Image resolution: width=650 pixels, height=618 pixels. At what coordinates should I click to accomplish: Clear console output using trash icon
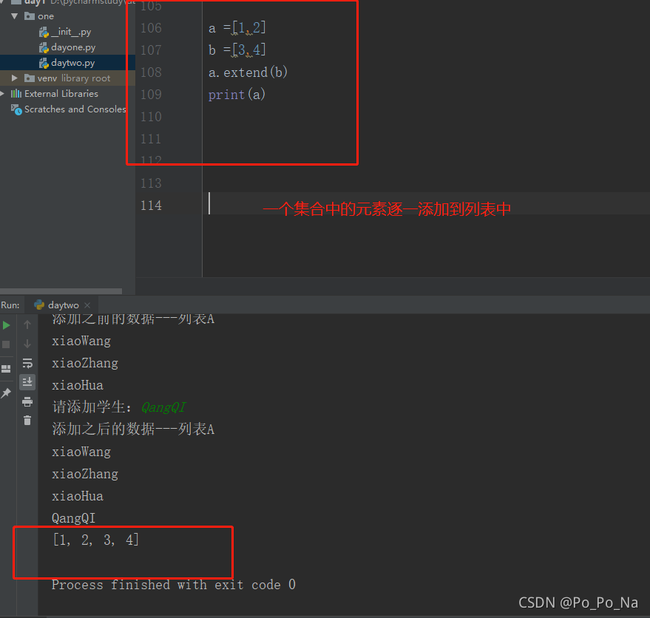click(27, 420)
